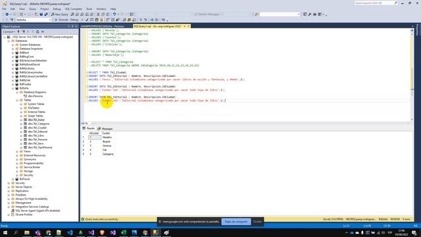
Task: Click the Save disk icon
Action: [x=41, y=14]
